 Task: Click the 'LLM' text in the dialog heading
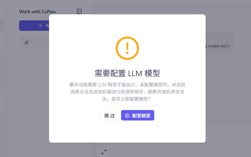pos(135,74)
